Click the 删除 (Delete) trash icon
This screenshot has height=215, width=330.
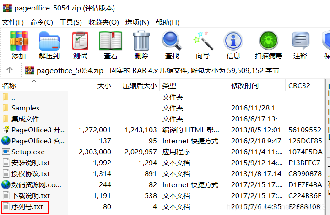tap(141, 41)
